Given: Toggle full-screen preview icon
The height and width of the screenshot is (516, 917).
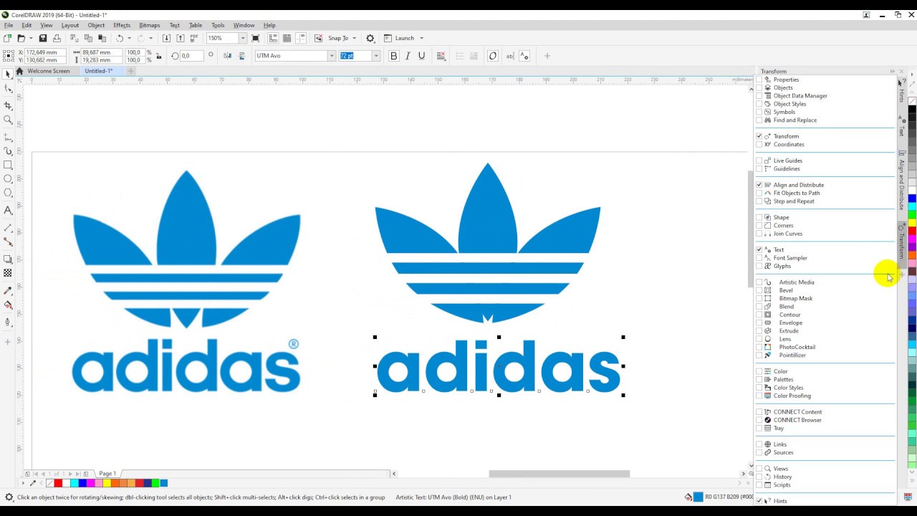Looking at the screenshot, I should pos(255,38).
